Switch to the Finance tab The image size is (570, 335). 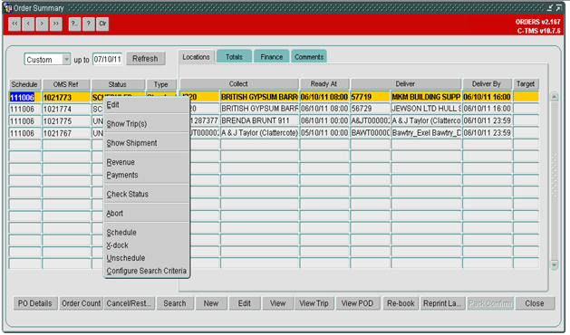tap(272, 57)
